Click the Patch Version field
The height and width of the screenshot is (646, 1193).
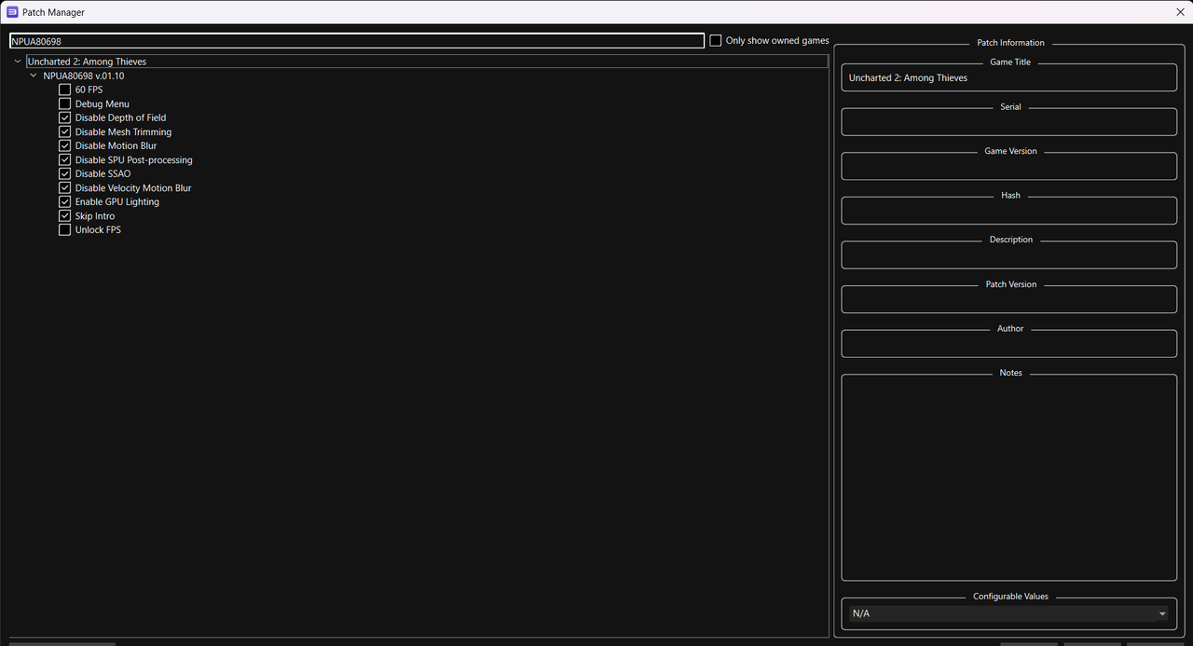point(1009,299)
